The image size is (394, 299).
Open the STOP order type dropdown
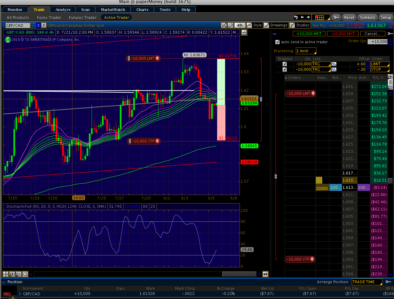(x=380, y=70)
